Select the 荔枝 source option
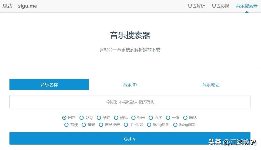261x150 pixels. pyautogui.click(x=66, y=125)
